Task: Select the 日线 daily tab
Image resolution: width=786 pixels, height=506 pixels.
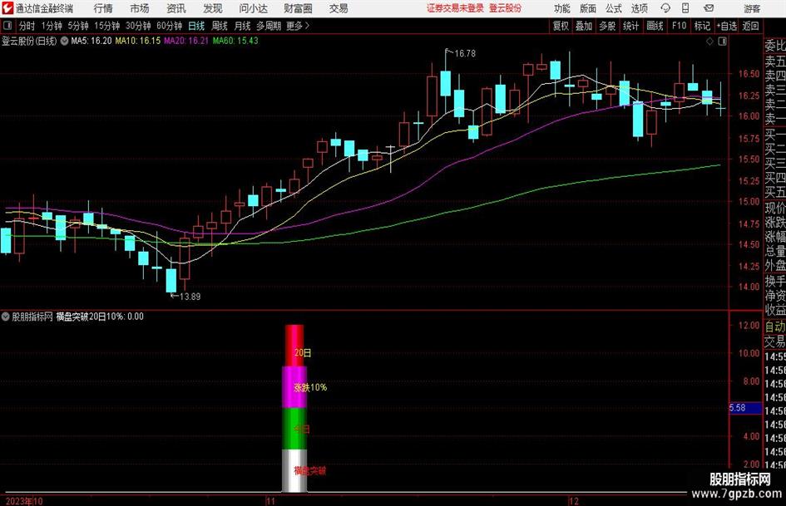Action: [196, 26]
